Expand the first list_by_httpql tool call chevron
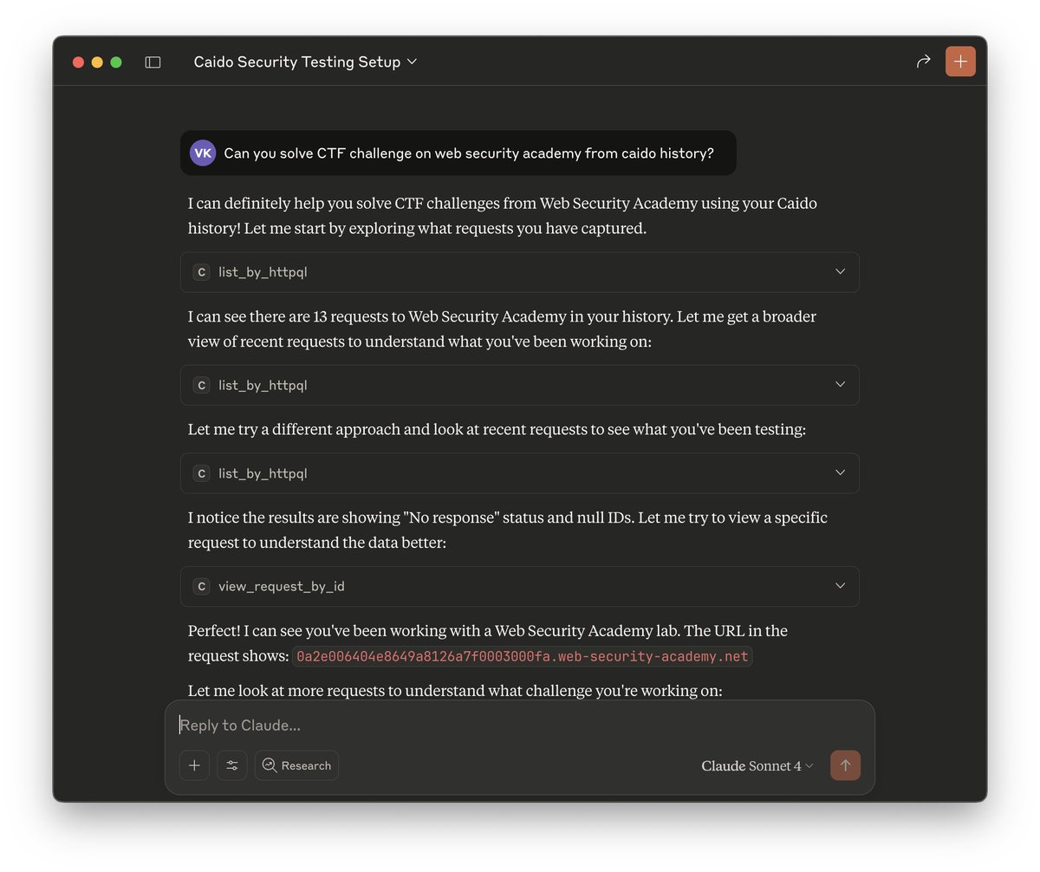This screenshot has height=872, width=1040. (x=840, y=271)
